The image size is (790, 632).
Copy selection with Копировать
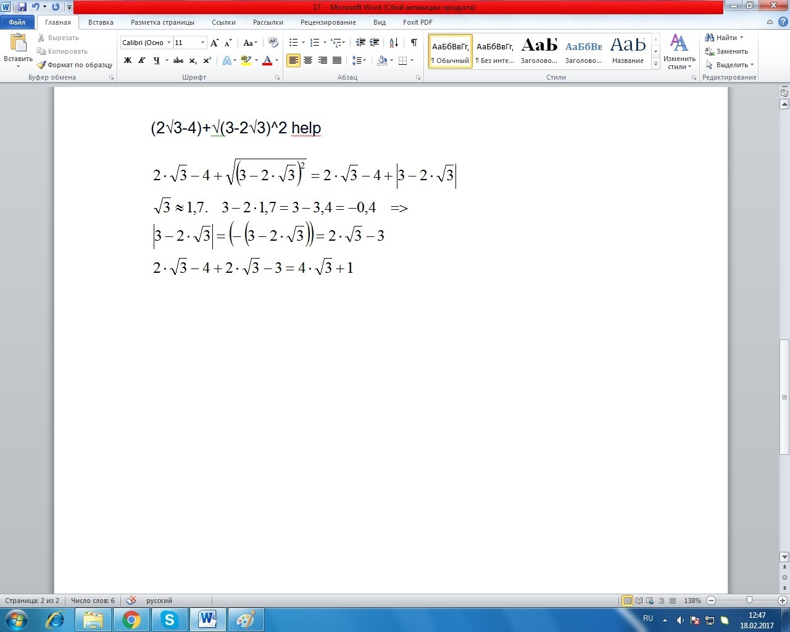pyautogui.click(x=62, y=51)
